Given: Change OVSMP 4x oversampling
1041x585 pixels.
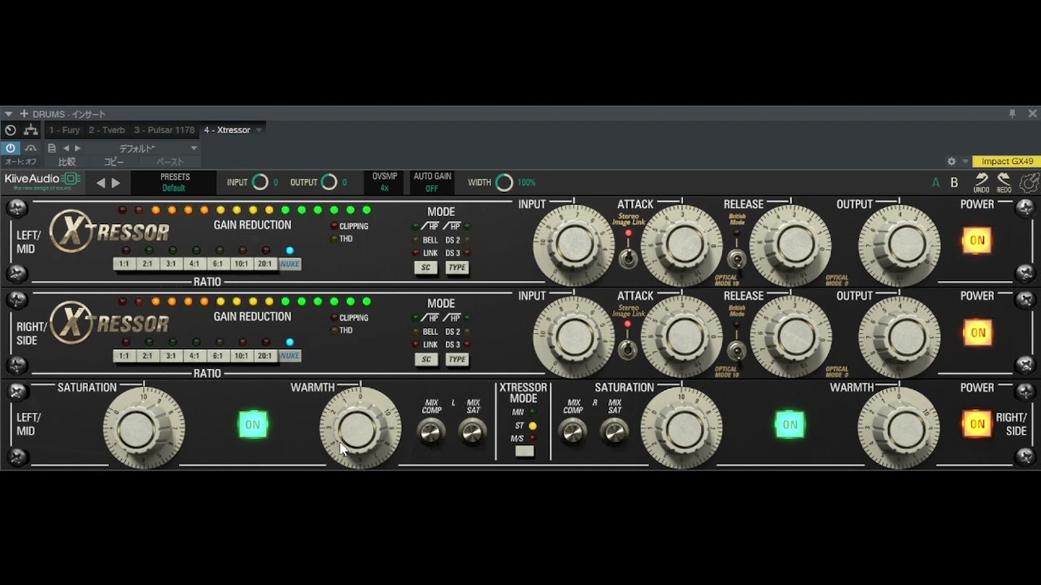Looking at the screenshot, I should pyautogui.click(x=385, y=183).
